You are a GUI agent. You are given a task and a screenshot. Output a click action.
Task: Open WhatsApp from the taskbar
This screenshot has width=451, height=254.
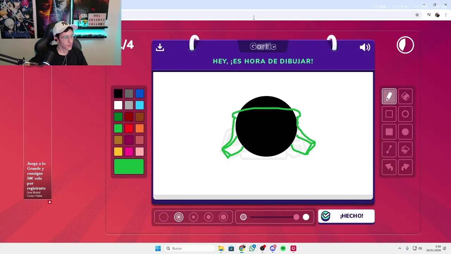(252, 248)
